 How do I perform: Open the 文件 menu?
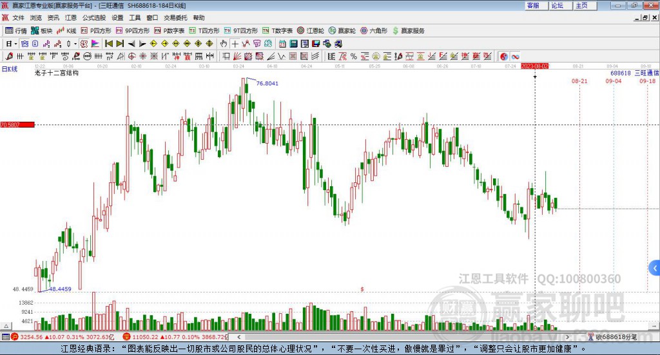18,17
